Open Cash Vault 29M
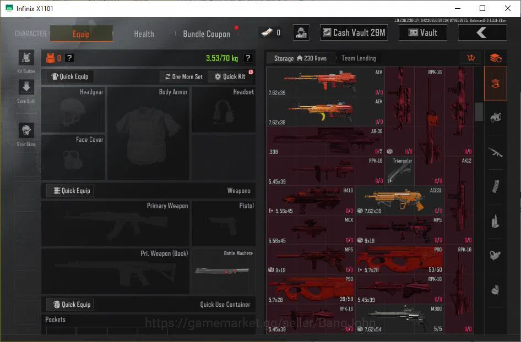 354,32
